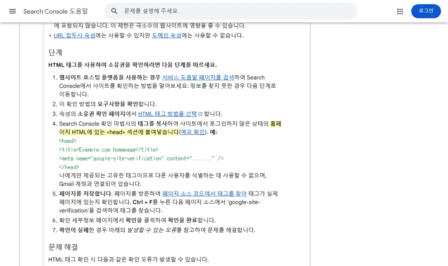Click the search magnifier icon

click(x=114, y=11)
